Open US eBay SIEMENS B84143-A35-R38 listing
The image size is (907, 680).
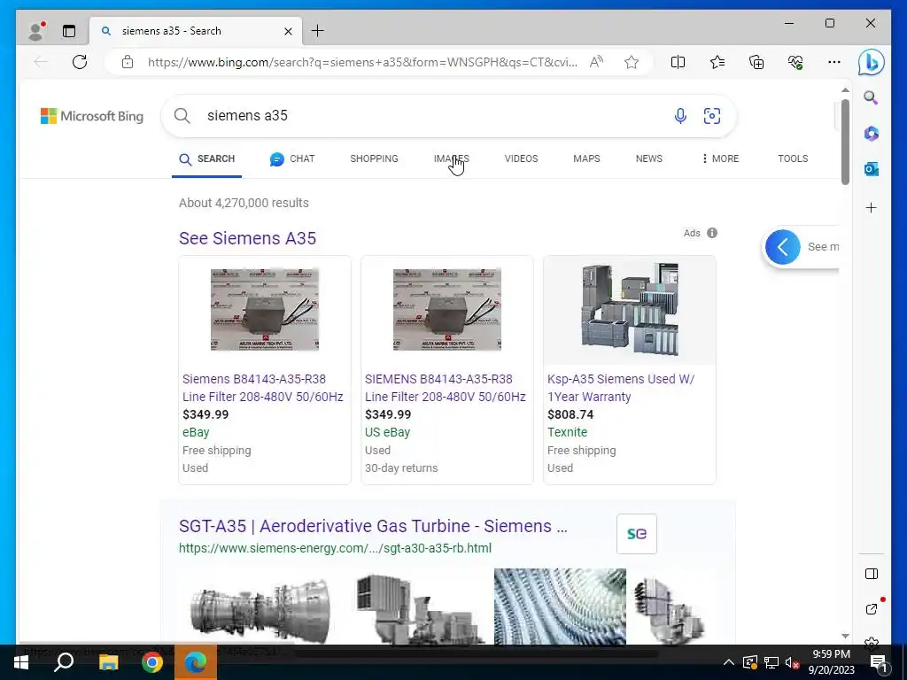click(445, 388)
